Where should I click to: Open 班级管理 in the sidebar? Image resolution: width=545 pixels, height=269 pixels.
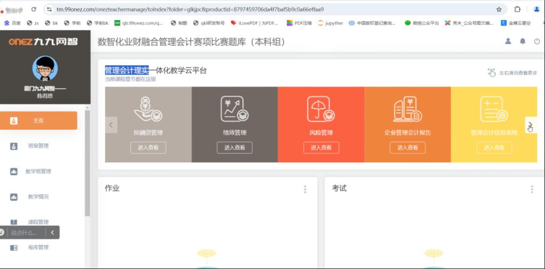(x=38, y=146)
